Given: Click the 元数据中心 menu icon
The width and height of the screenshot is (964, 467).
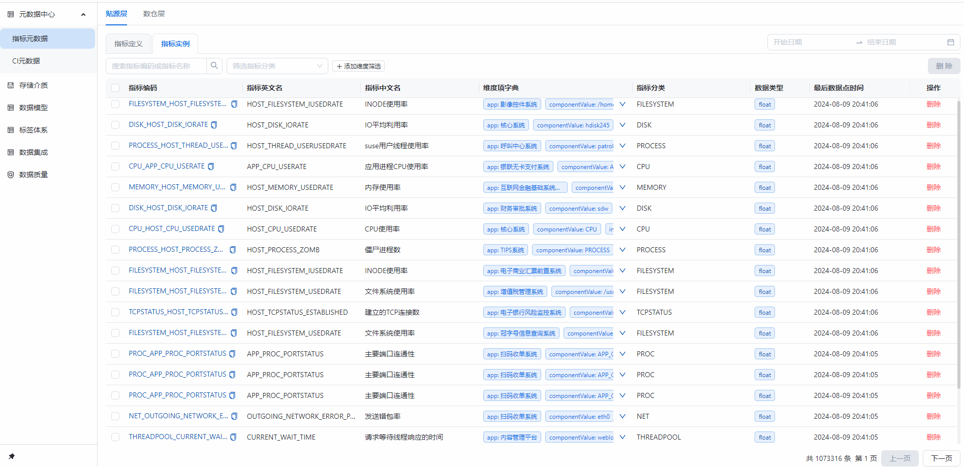Looking at the screenshot, I should pyautogui.click(x=11, y=14).
